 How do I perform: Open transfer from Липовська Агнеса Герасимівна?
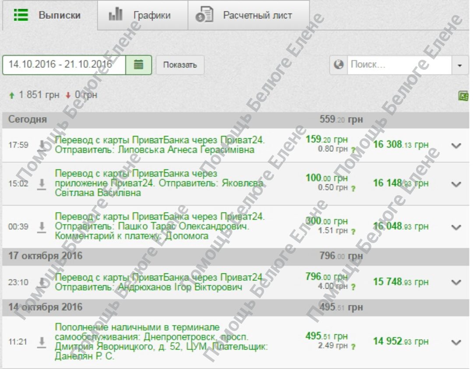coord(159,145)
